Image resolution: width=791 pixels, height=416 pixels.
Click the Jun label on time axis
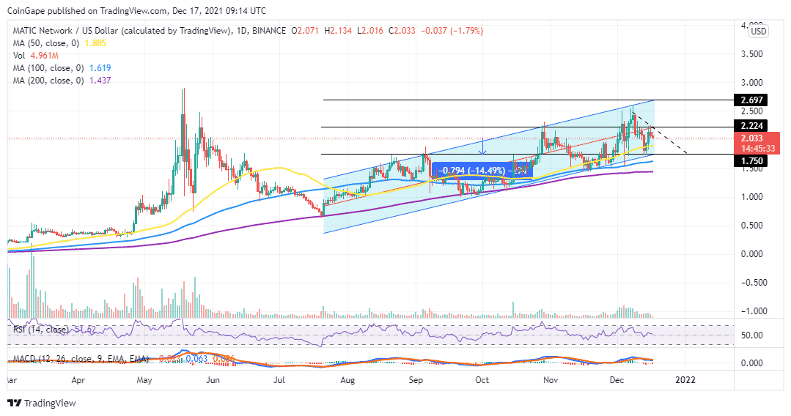tap(213, 380)
